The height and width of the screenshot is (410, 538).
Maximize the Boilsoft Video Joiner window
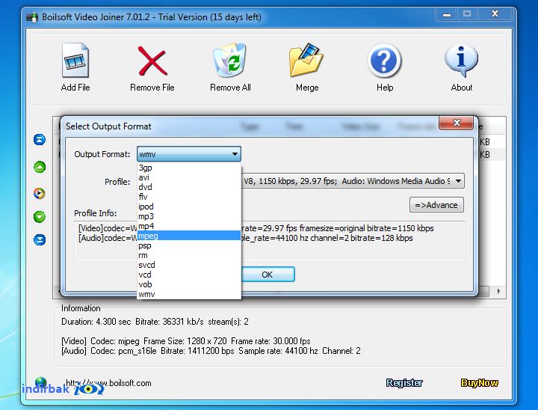pyautogui.click(x=467, y=14)
